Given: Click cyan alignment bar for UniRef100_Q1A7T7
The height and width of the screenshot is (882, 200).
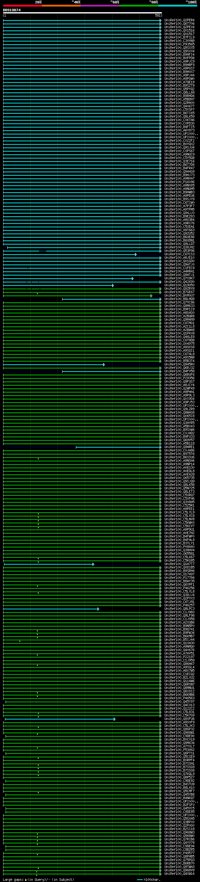Looking at the screenshot, I should click(x=49, y=564).
